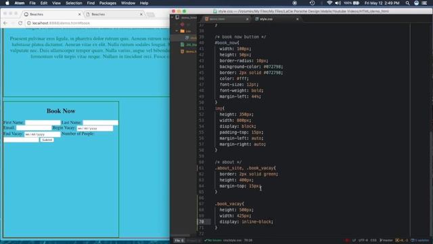The height and width of the screenshot is (244, 433).
Task: Click the Last Name input field
Action: point(101,122)
